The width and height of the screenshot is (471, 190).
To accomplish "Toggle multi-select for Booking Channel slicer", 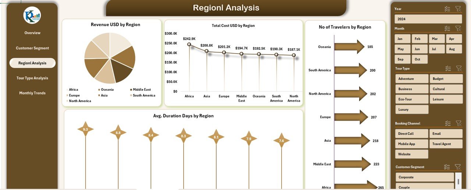I will 448,123.
